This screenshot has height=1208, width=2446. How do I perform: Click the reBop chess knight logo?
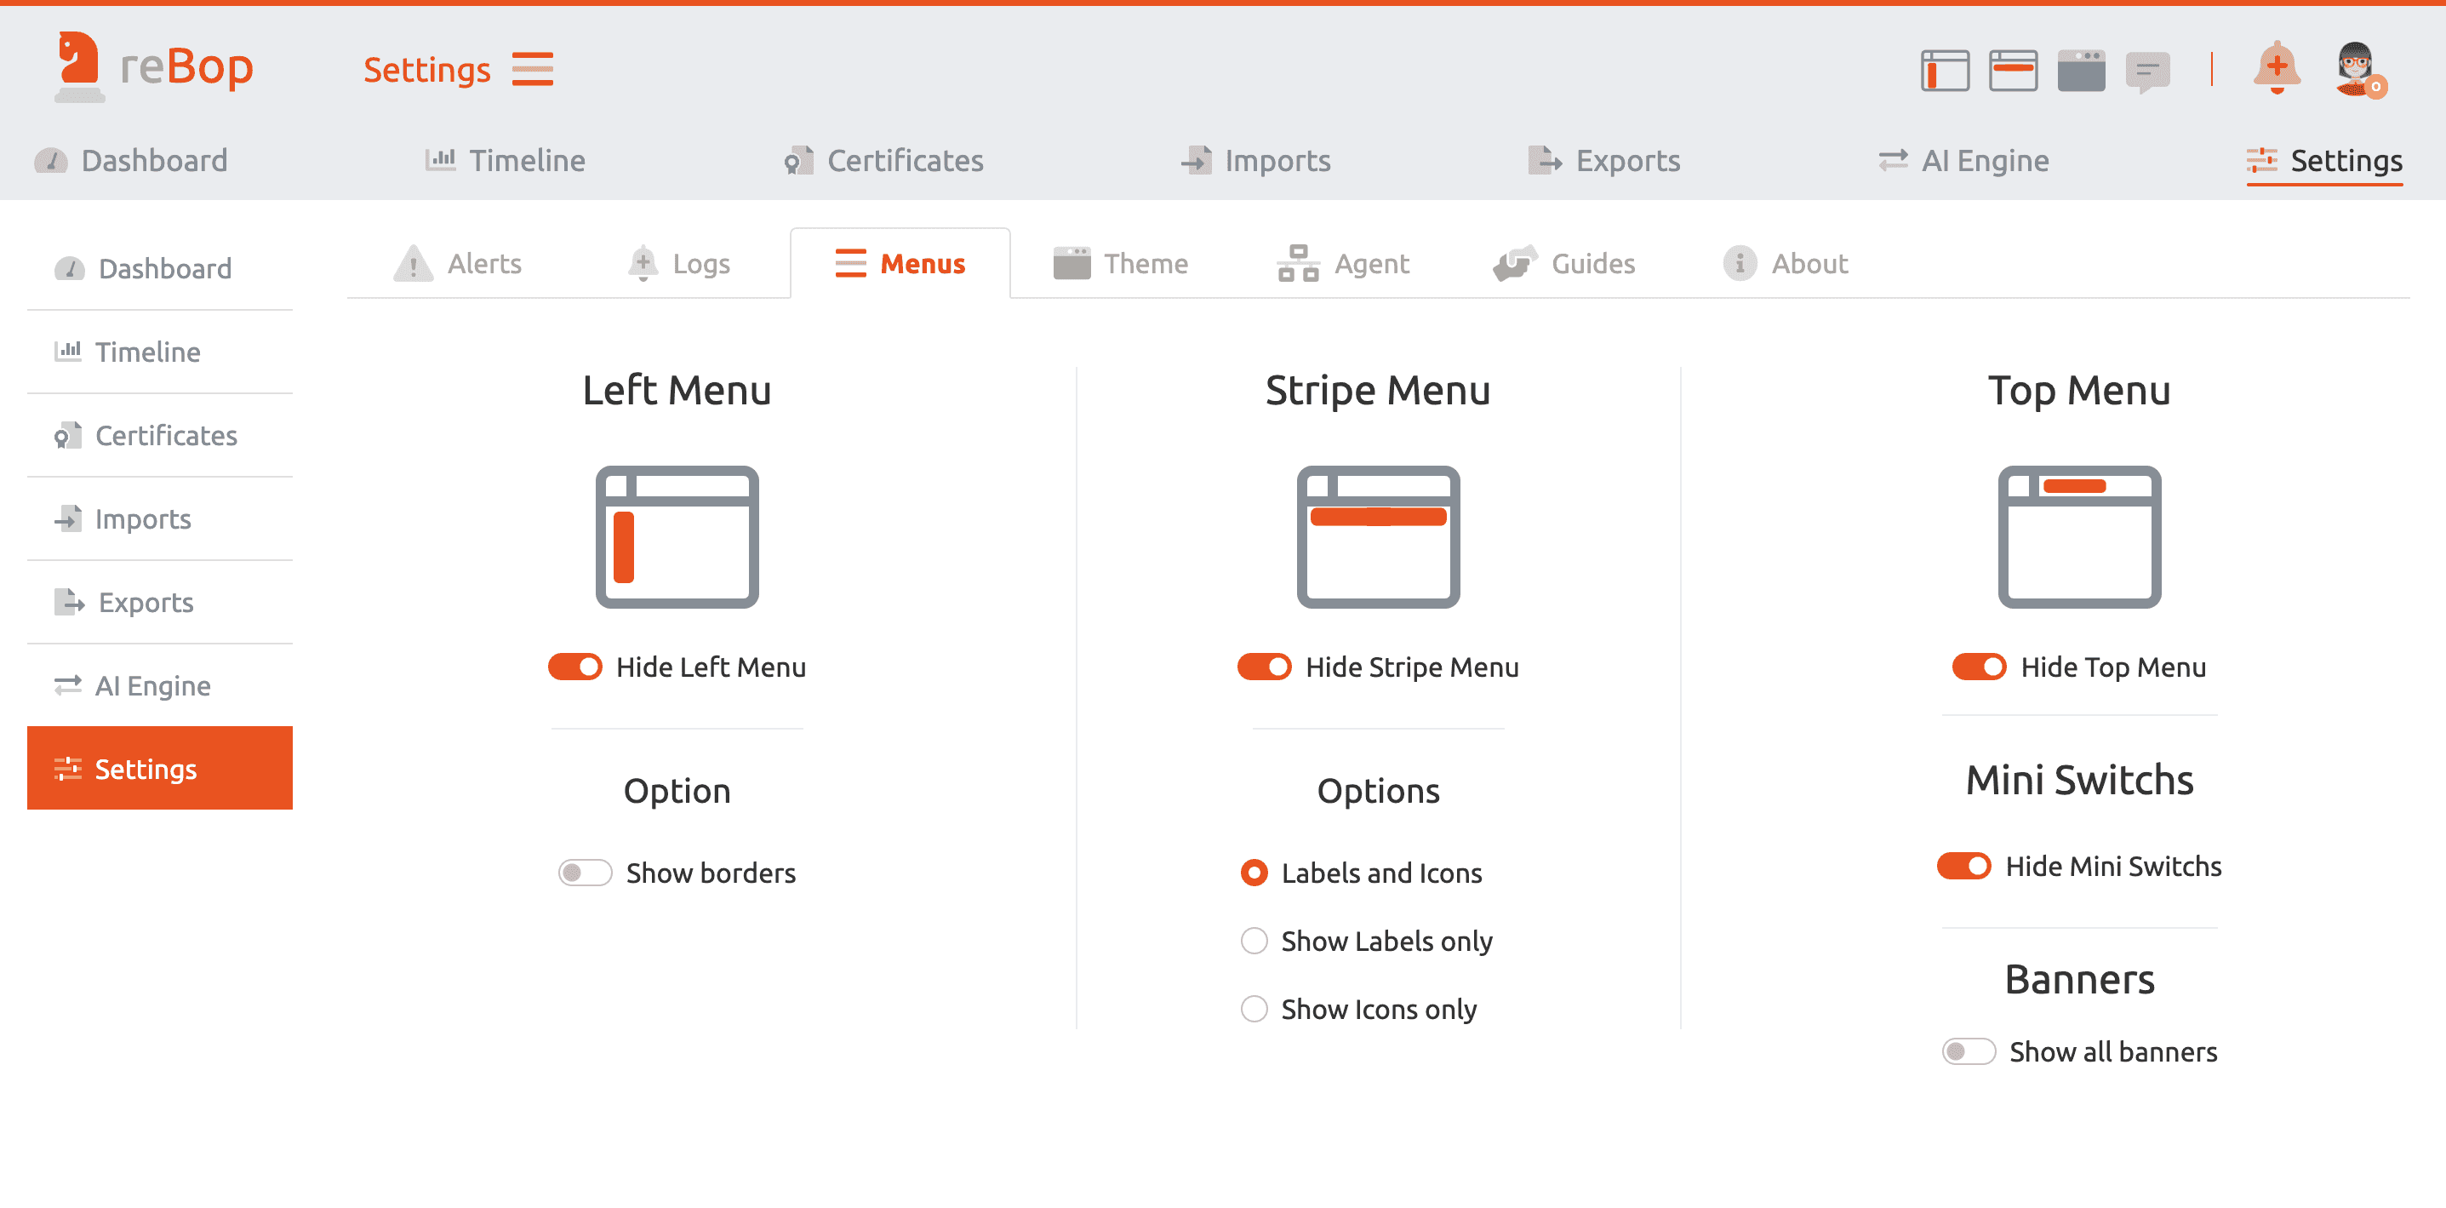[x=77, y=66]
